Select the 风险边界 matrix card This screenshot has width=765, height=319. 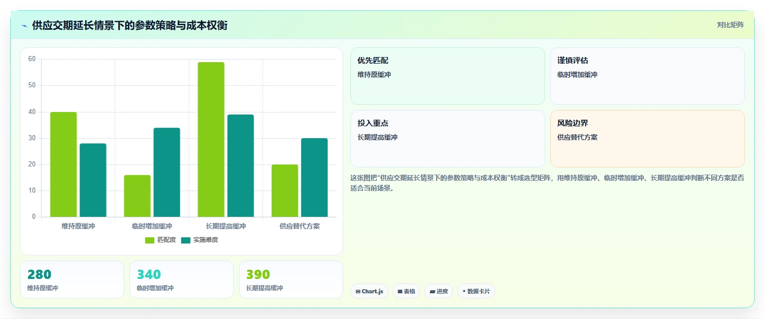point(647,139)
